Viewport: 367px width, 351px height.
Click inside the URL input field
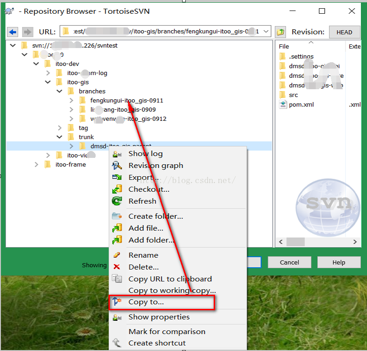click(165, 32)
